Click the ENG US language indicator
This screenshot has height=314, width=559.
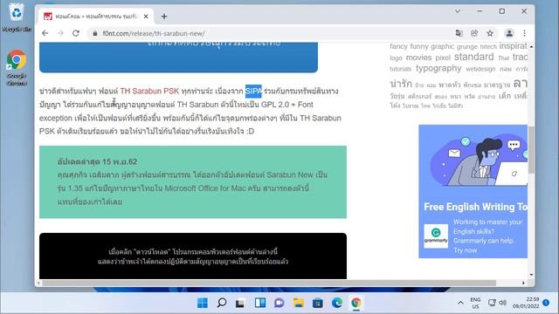tap(475, 303)
